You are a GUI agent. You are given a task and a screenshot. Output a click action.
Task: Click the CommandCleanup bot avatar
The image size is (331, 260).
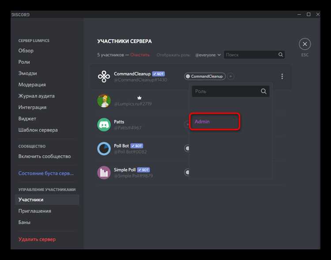(104, 76)
